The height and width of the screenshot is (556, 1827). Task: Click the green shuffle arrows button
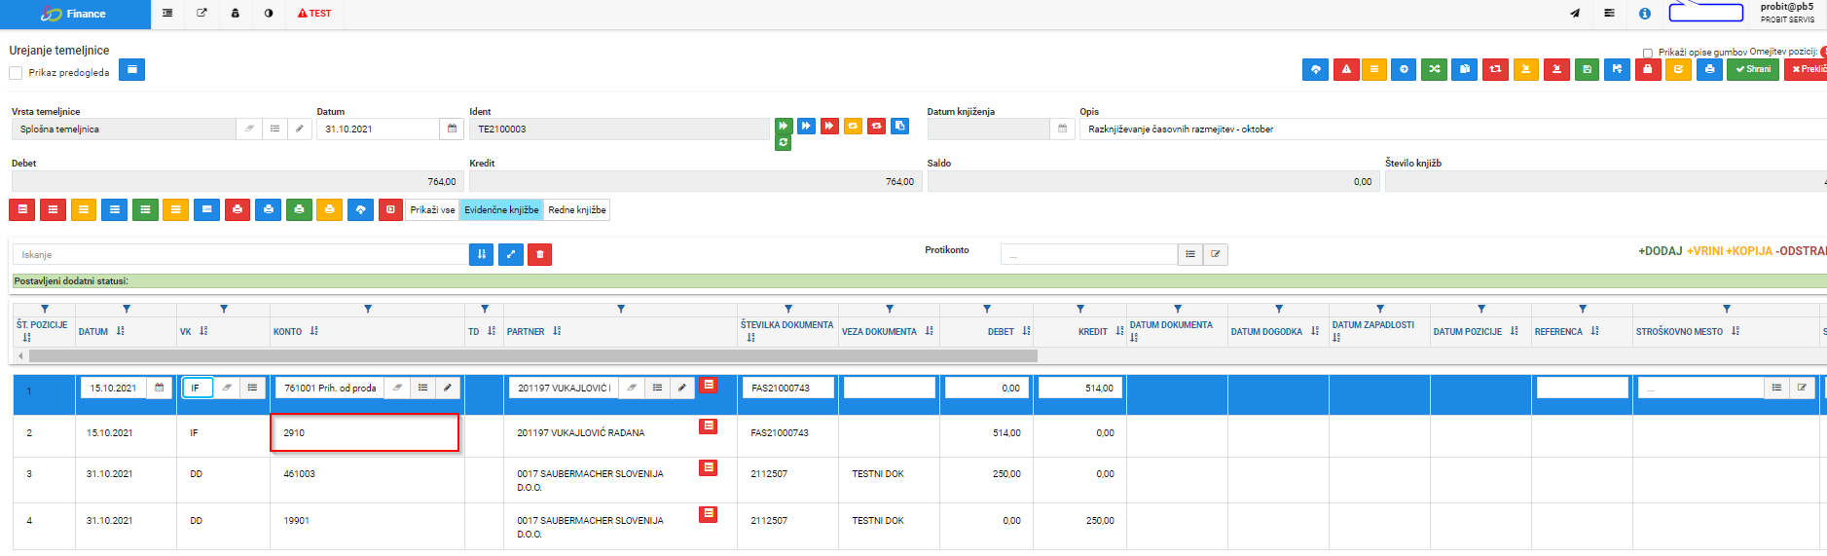click(1434, 69)
